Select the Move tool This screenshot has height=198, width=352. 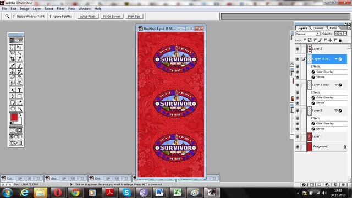pyautogui.click(x=20, y=47)
